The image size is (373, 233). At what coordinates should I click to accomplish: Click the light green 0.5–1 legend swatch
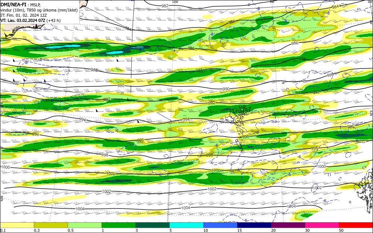pyautogui.click(x=85, y=225)
